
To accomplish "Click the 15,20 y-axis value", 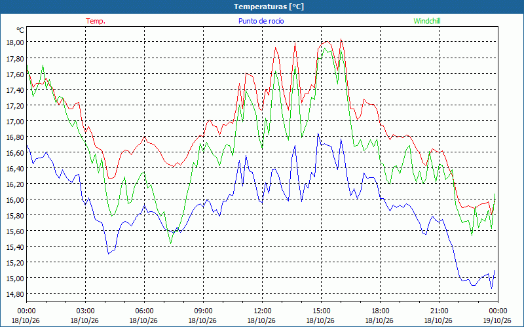I will [15, 263].
